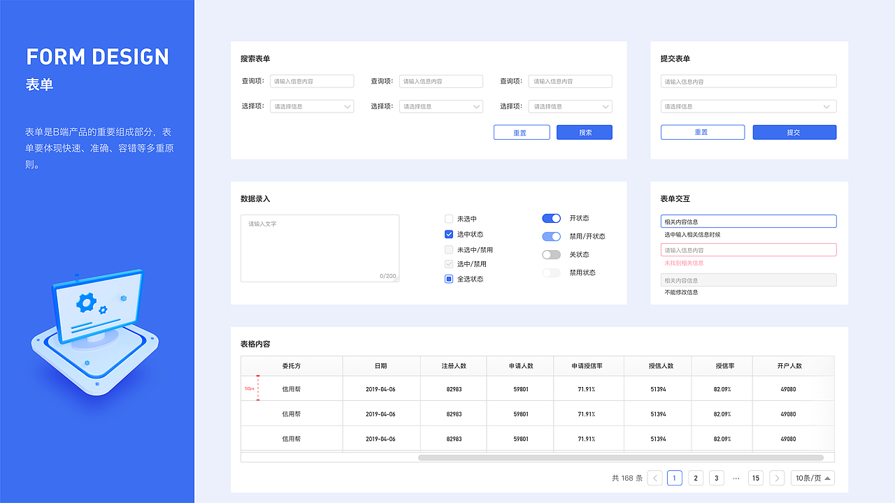
Task: Click the 搜索 button
Action: click(585, 132)
